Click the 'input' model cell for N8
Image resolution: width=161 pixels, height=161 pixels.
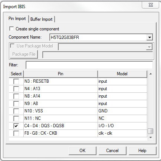(122, 96)
